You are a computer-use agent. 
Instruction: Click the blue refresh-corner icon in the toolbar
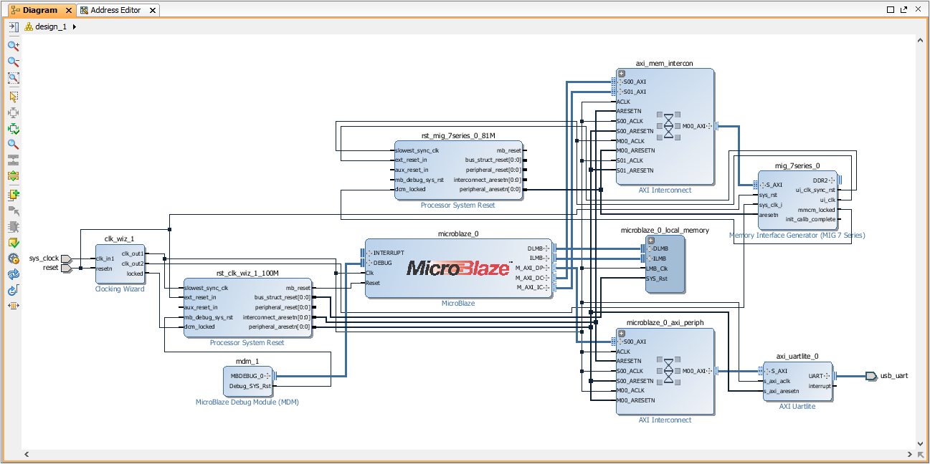pyautogui.click(x=13, y=290)
